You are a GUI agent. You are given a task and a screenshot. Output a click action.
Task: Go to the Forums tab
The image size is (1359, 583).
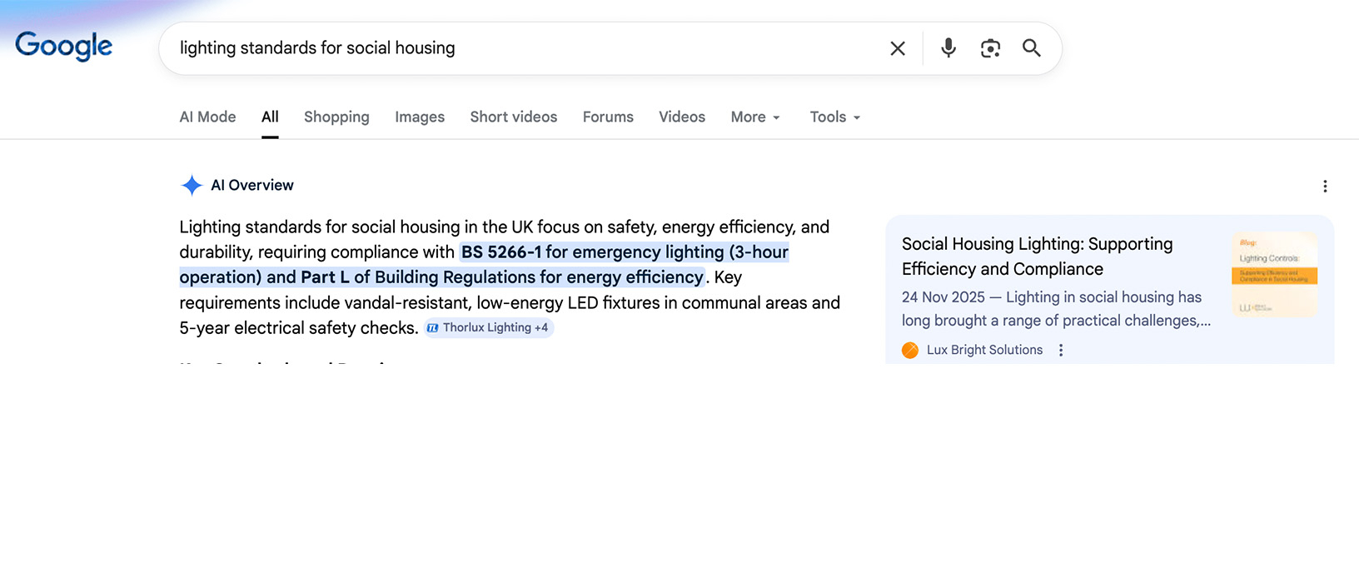(608, 117)
